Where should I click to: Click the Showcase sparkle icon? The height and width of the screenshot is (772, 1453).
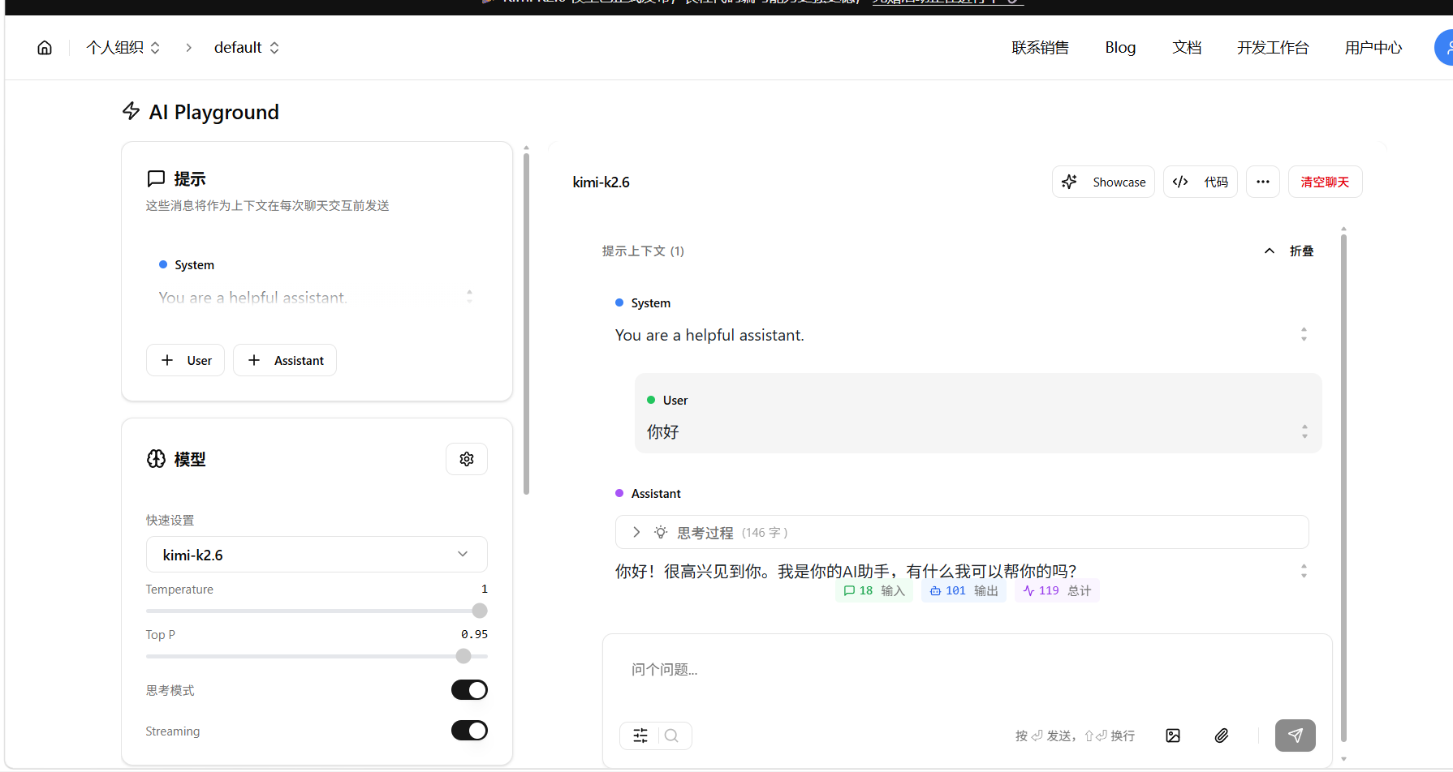tap(1070, 182)
